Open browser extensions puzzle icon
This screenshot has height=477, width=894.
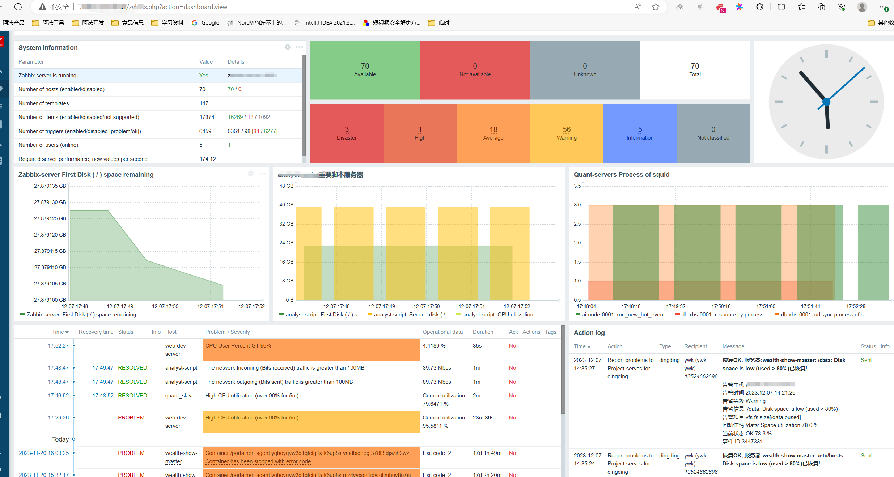pos(759,7)
